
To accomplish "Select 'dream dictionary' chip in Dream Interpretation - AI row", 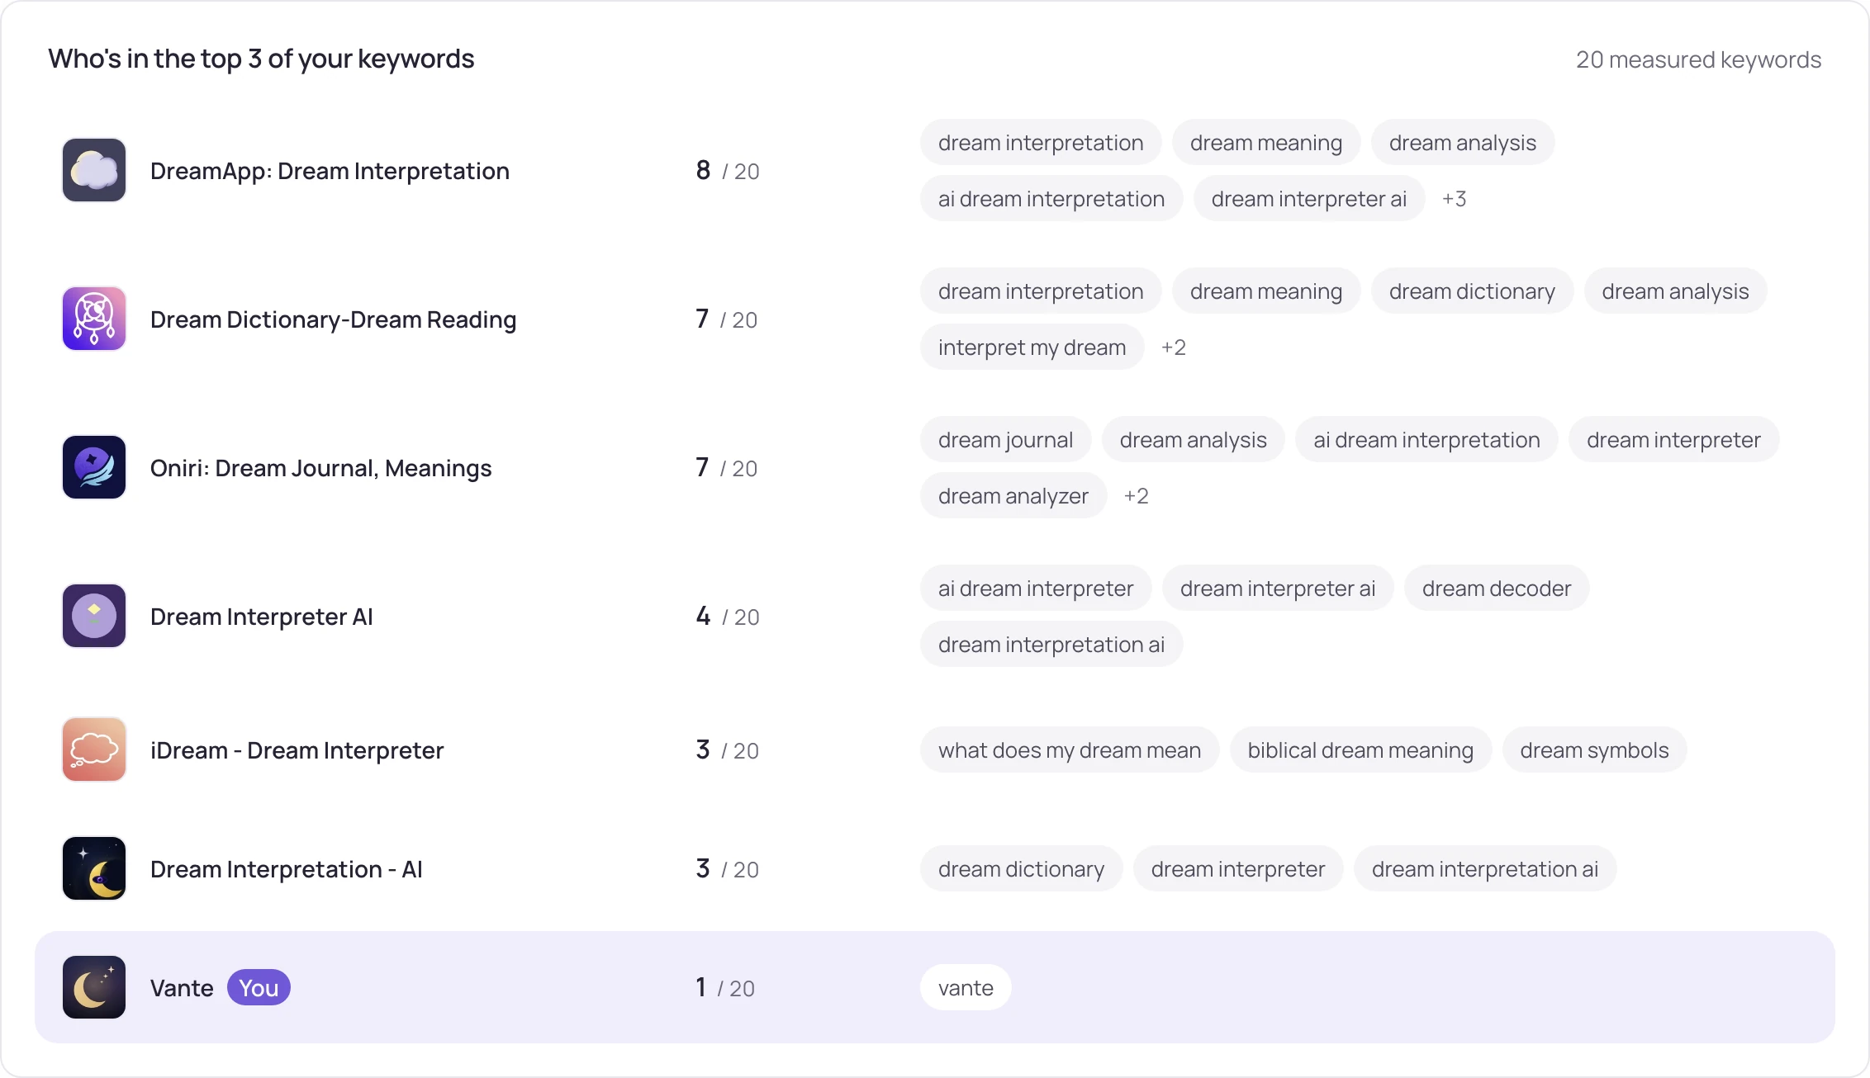I will (1021, 868).
